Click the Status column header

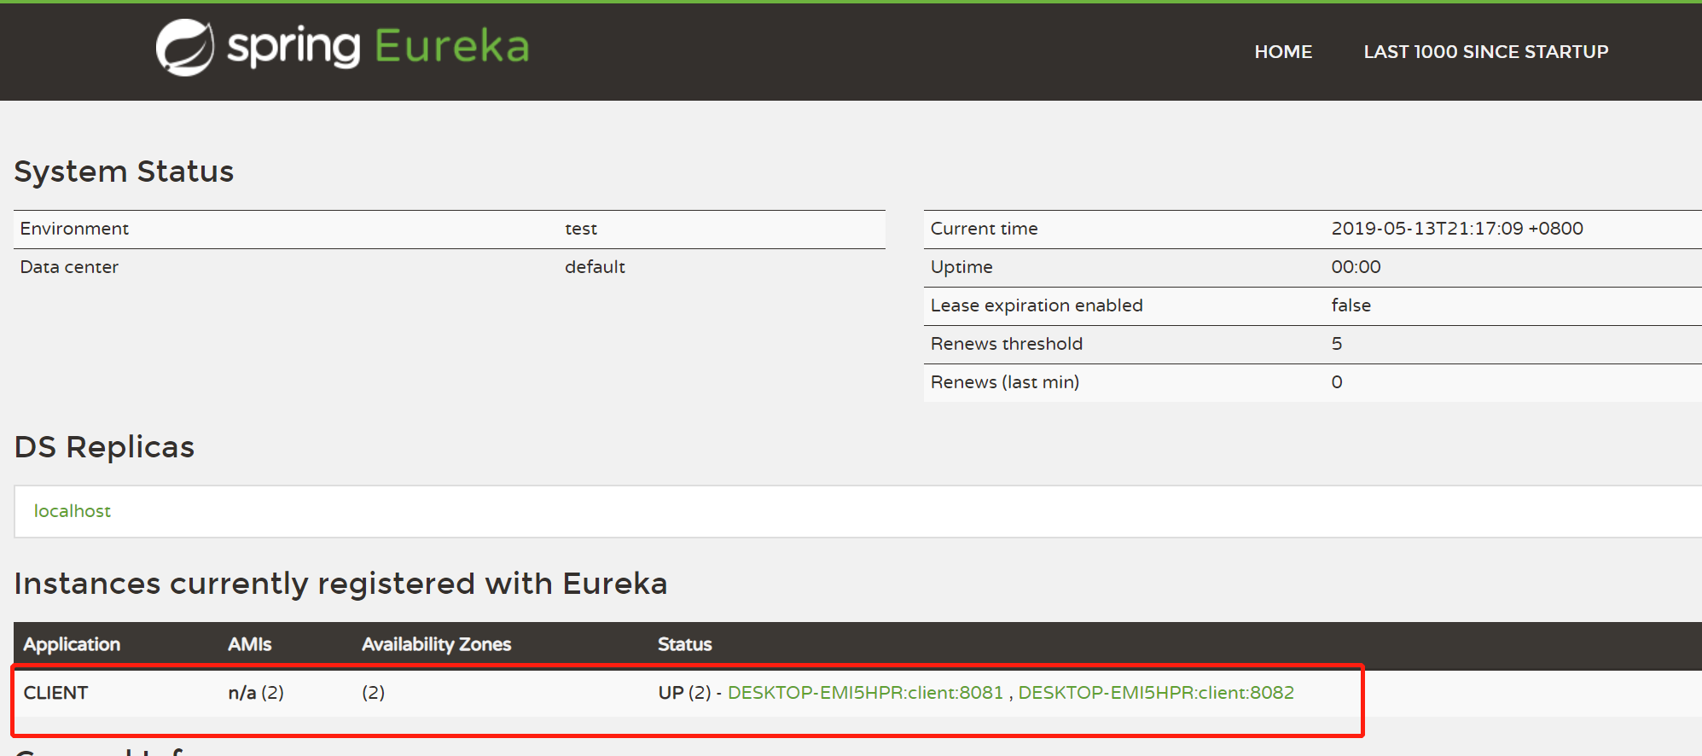click(x=684, y=644)
